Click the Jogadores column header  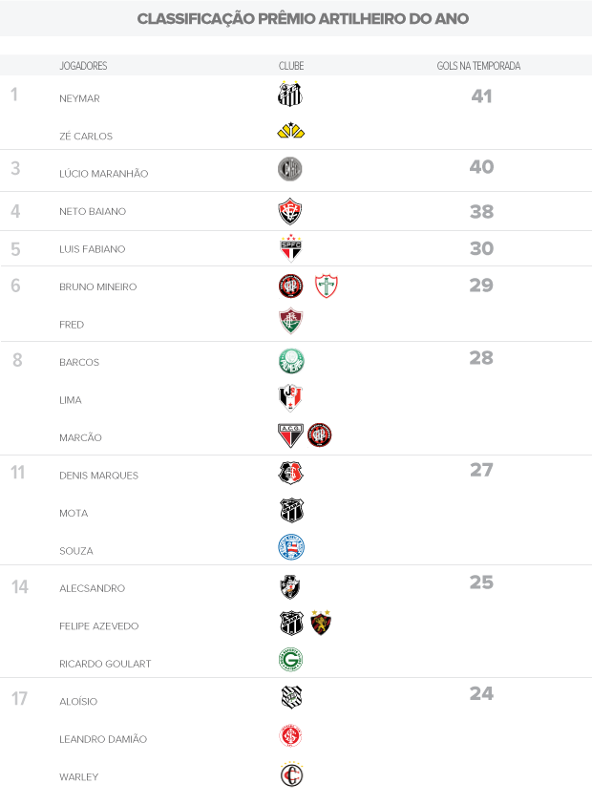click(x=83, y=66)
